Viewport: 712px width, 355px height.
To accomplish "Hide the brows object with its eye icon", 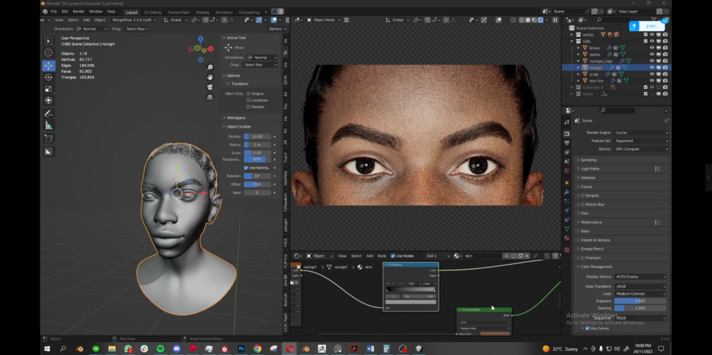I will pos(652,48).
